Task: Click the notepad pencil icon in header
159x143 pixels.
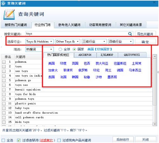Action: tap(9, 14)
